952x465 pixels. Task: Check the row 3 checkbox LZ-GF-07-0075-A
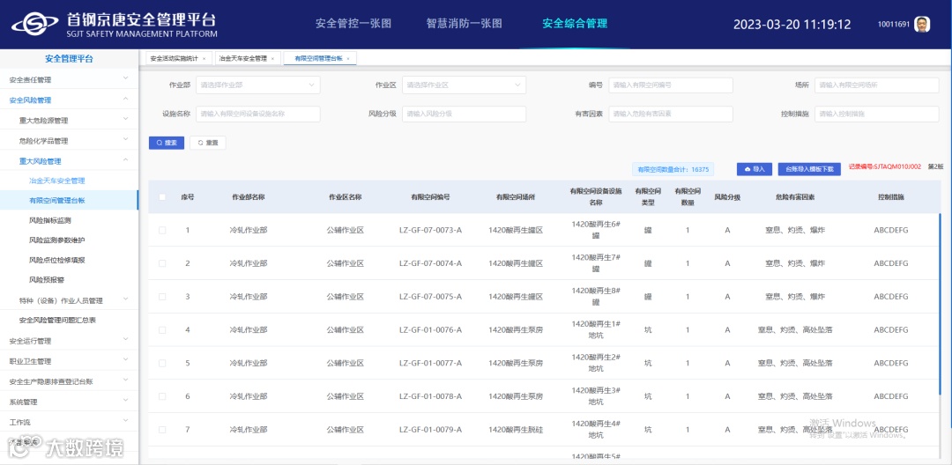[162, 297]
